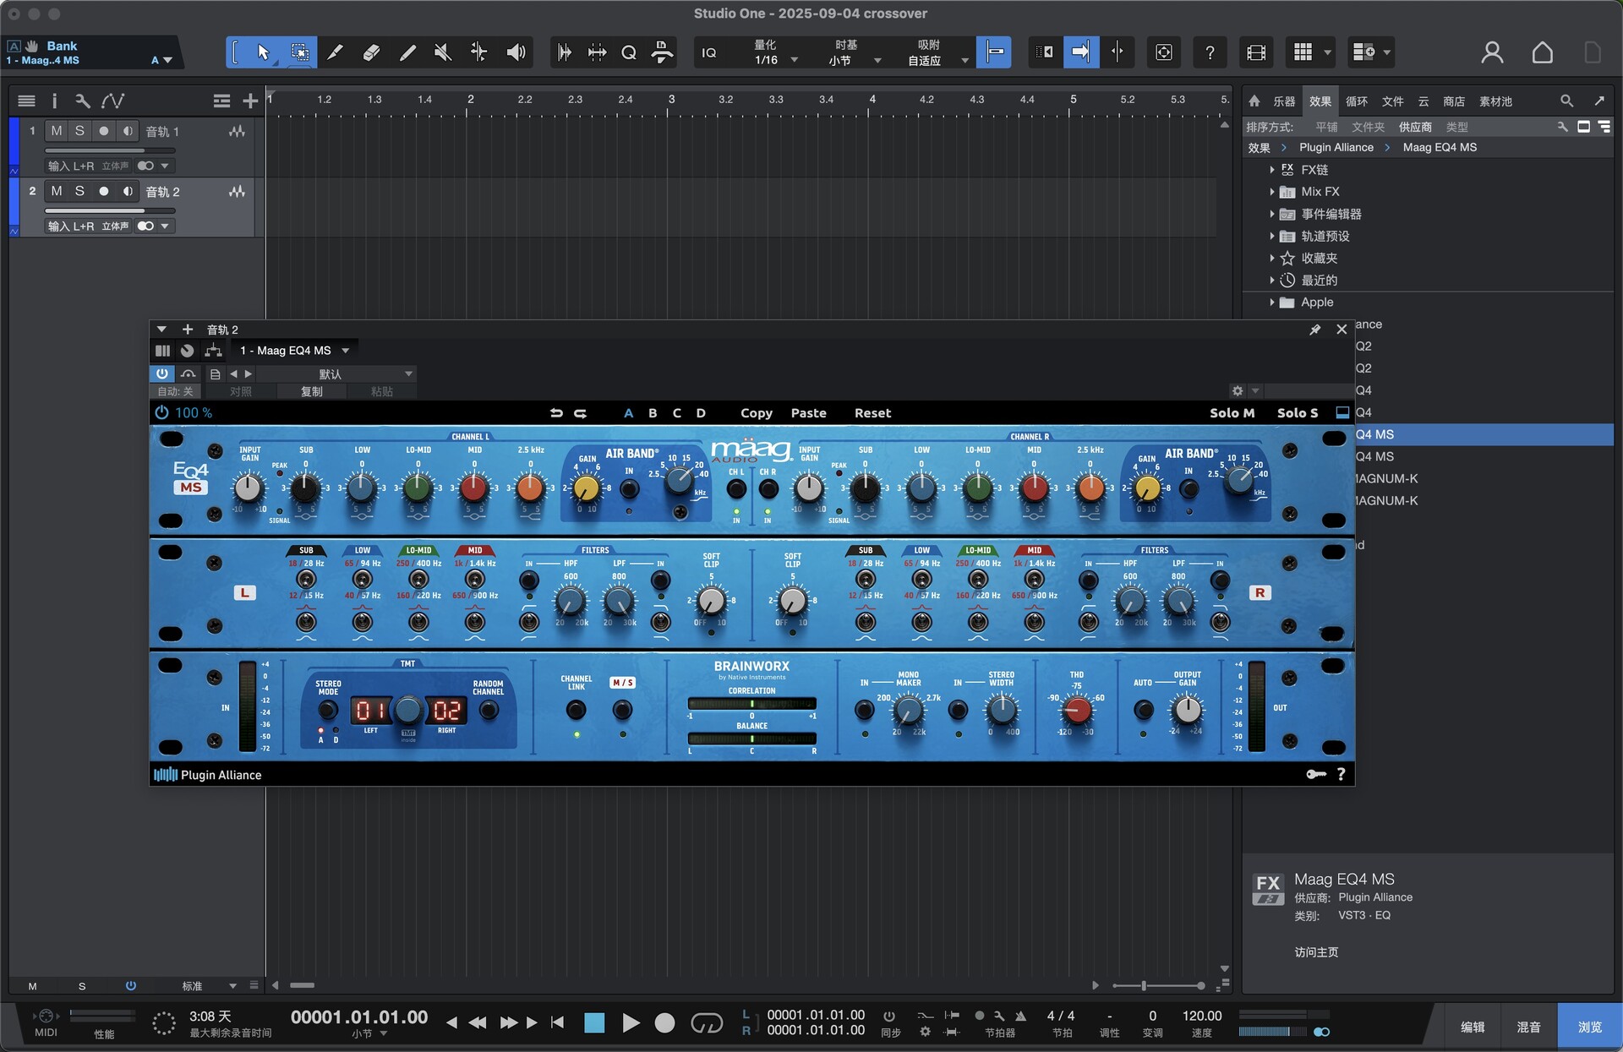
Task: Expand the 收藏夹 folder
Action: 1271,258
